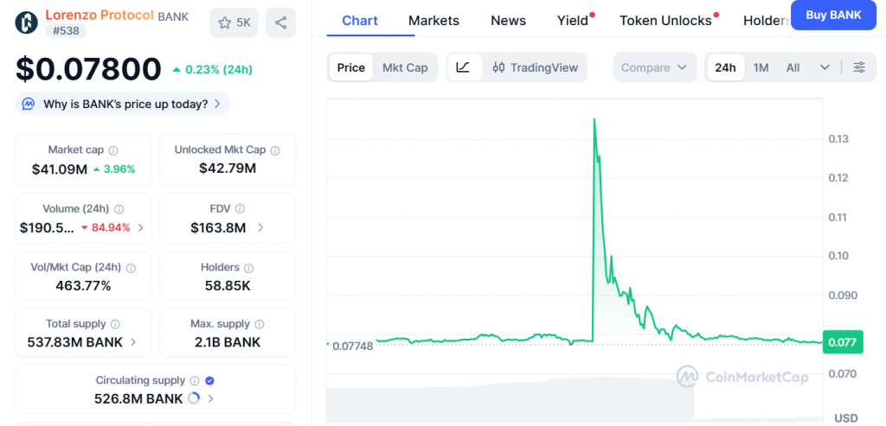Expand Total supply details chevron
Screen dimensions: 886x426
[x=133, y=342]
